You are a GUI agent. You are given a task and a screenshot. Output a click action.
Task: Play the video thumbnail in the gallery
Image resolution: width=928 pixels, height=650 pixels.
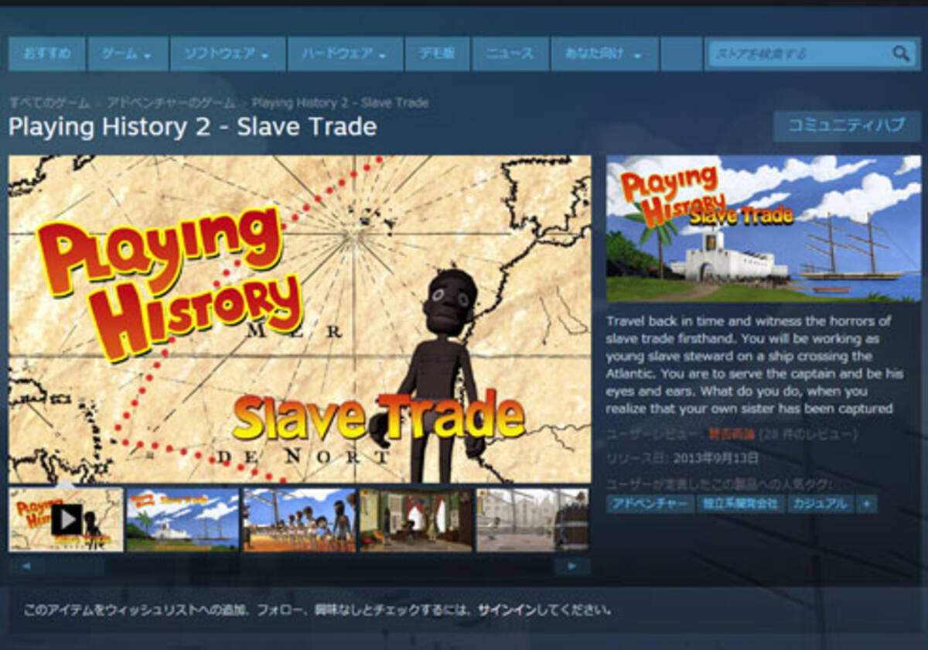click(66, 520)
